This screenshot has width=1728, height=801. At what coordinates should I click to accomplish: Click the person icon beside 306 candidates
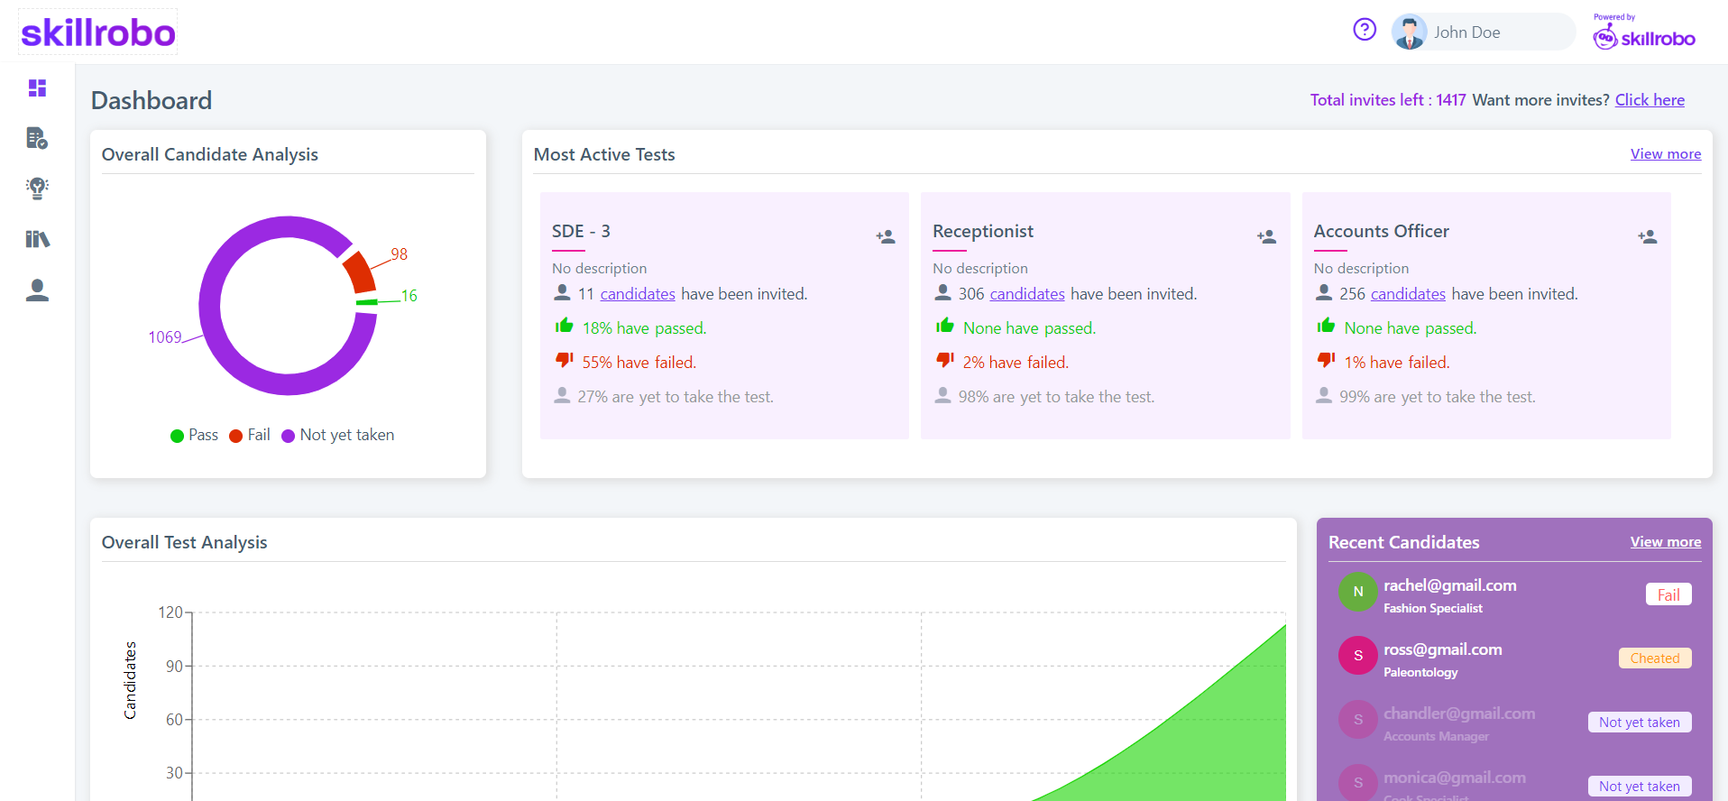click(x=942, y=292)
